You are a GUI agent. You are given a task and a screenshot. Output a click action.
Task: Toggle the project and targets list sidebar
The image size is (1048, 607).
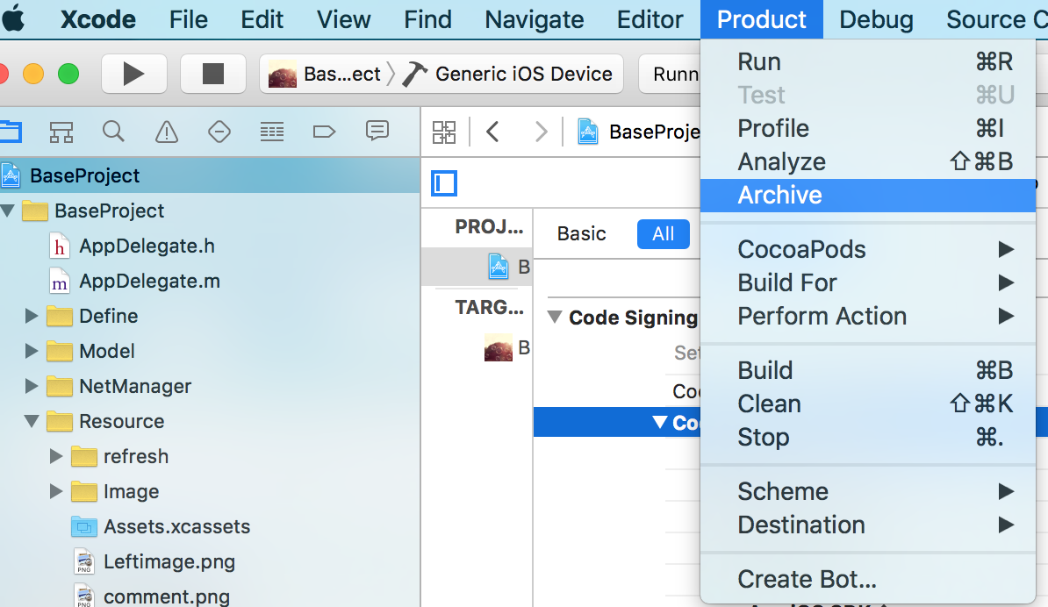(x=444, y=183)
